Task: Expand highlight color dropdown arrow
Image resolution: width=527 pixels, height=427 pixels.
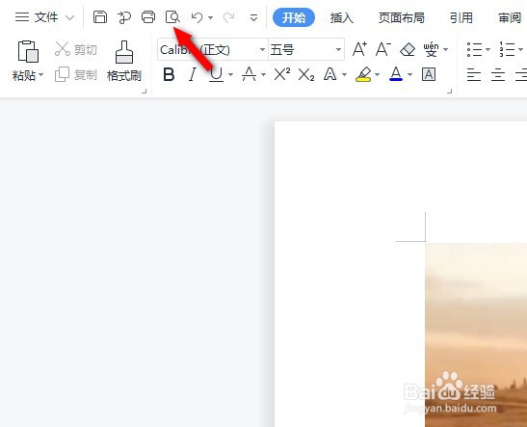Action: click(377, 74)
